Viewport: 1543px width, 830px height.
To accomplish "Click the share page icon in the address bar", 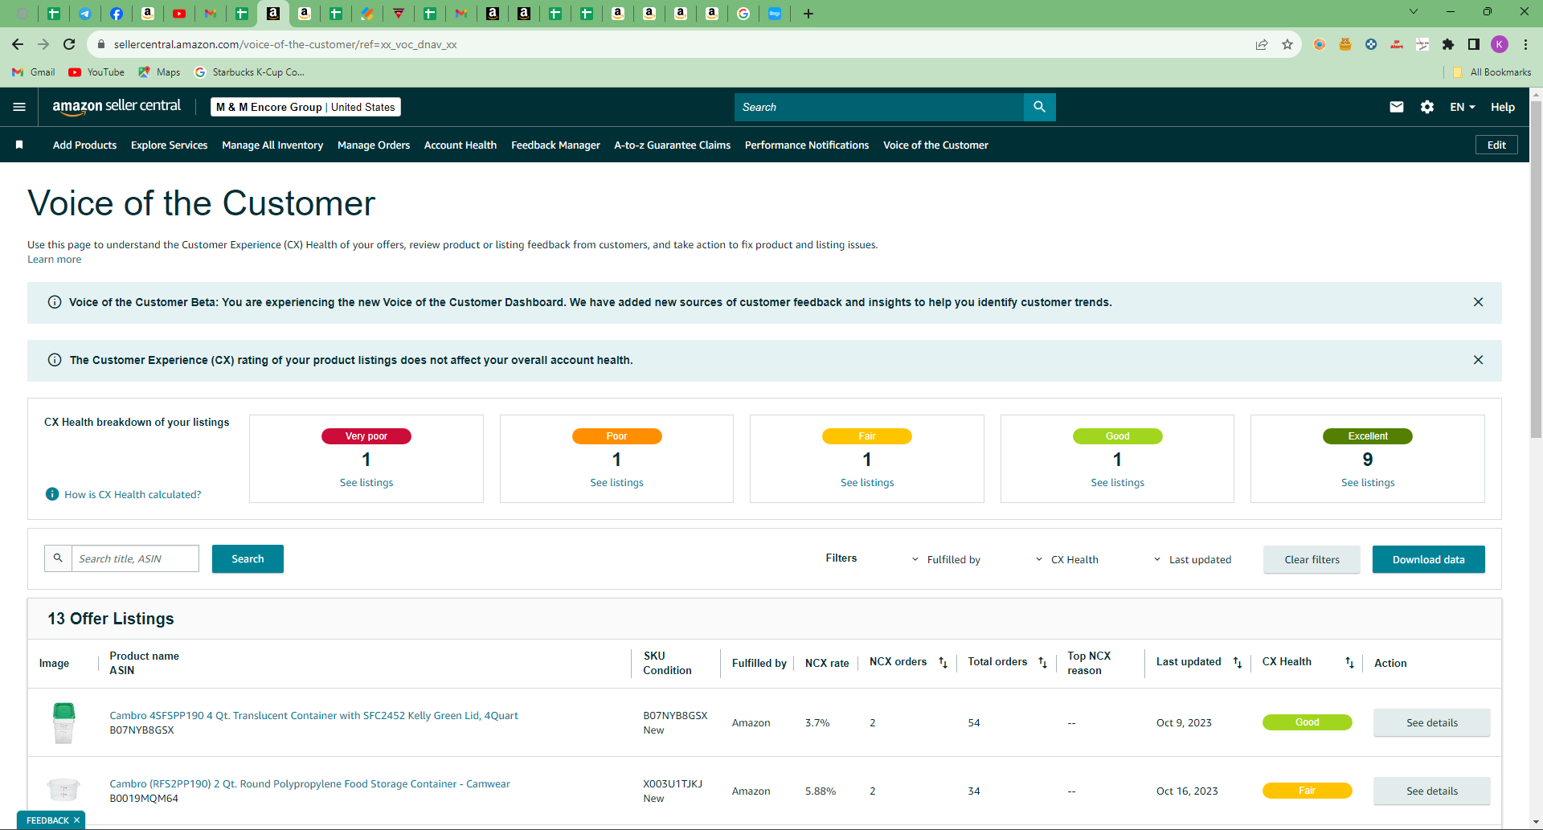I will 1262,44.
